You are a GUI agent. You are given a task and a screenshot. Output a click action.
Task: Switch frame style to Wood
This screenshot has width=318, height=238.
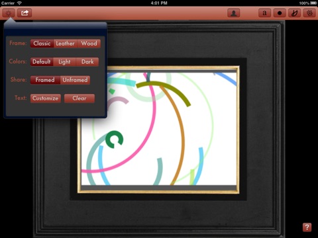(89, 44)
